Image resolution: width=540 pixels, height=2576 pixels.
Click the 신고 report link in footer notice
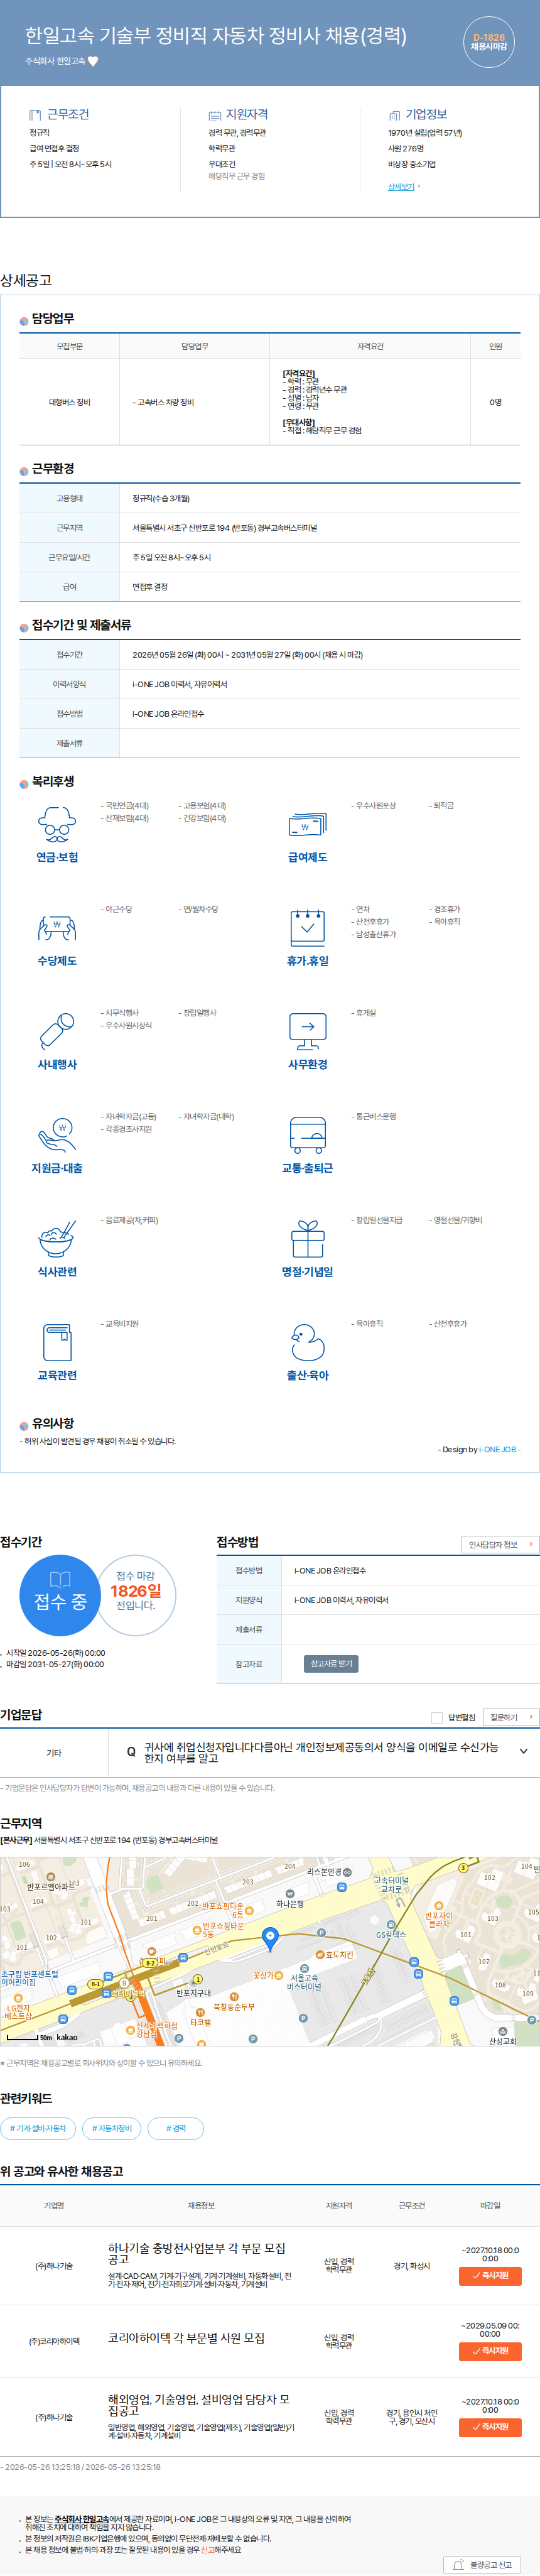(x=207, y=2549)
